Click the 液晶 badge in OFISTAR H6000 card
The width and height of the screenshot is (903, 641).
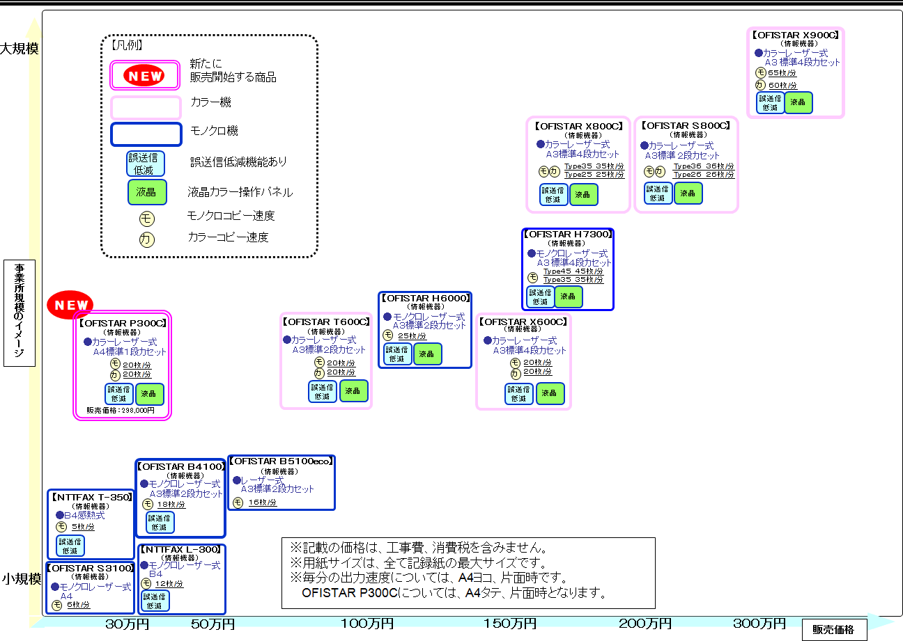428,354
